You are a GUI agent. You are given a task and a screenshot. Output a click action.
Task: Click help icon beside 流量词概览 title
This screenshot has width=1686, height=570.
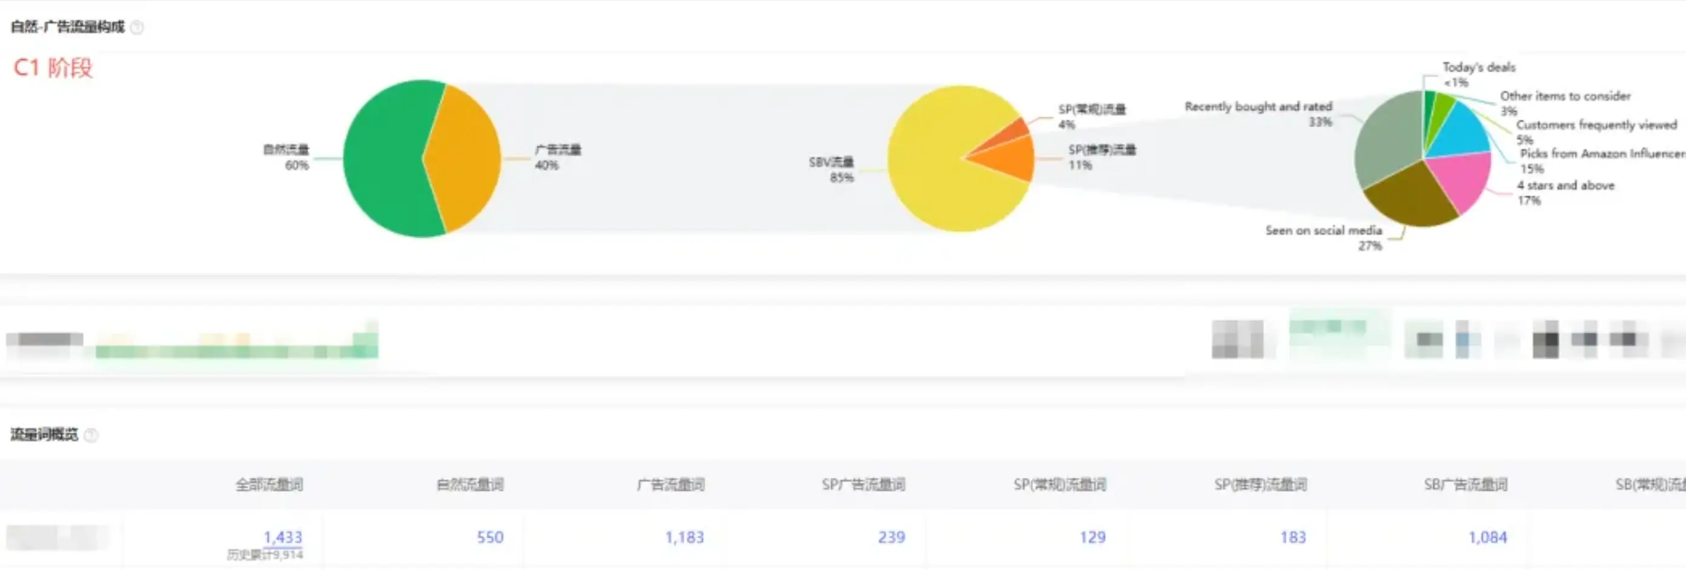click(92, 435)
